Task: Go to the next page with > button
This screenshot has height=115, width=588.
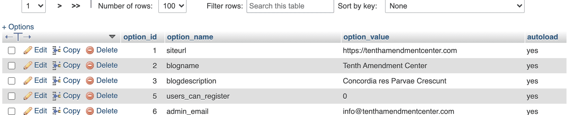Action: pos(60,6)
